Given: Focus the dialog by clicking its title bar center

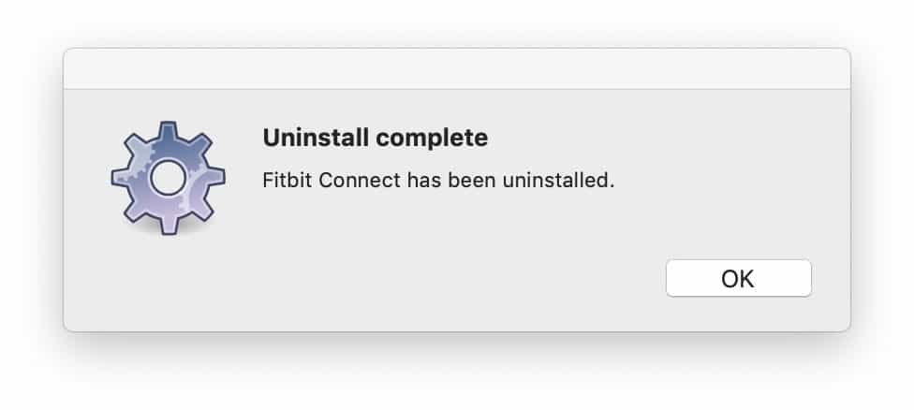Looking at the screenshot, I should click(457, 69).
